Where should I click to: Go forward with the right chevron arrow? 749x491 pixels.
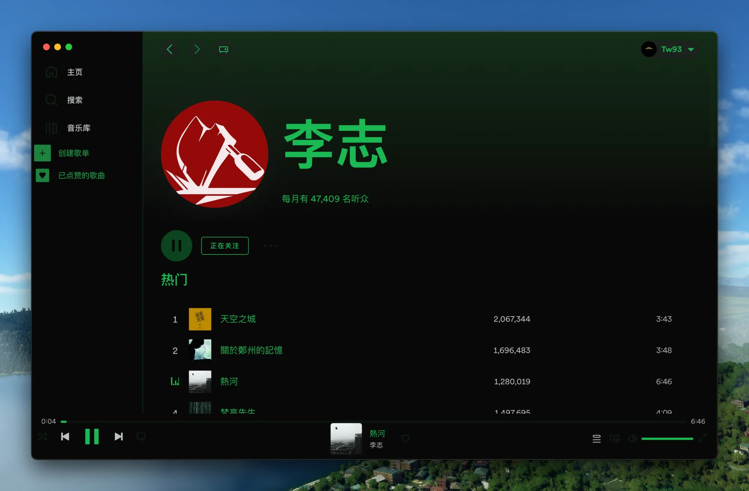197,49
